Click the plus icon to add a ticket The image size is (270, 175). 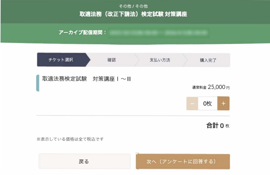click(x=223, y=104)
